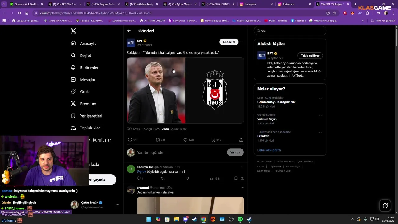View analytics showing 45 B on Kadircn's reply
Image resolution: width=398 pixels, height=224 pixels.
(215, 178)
